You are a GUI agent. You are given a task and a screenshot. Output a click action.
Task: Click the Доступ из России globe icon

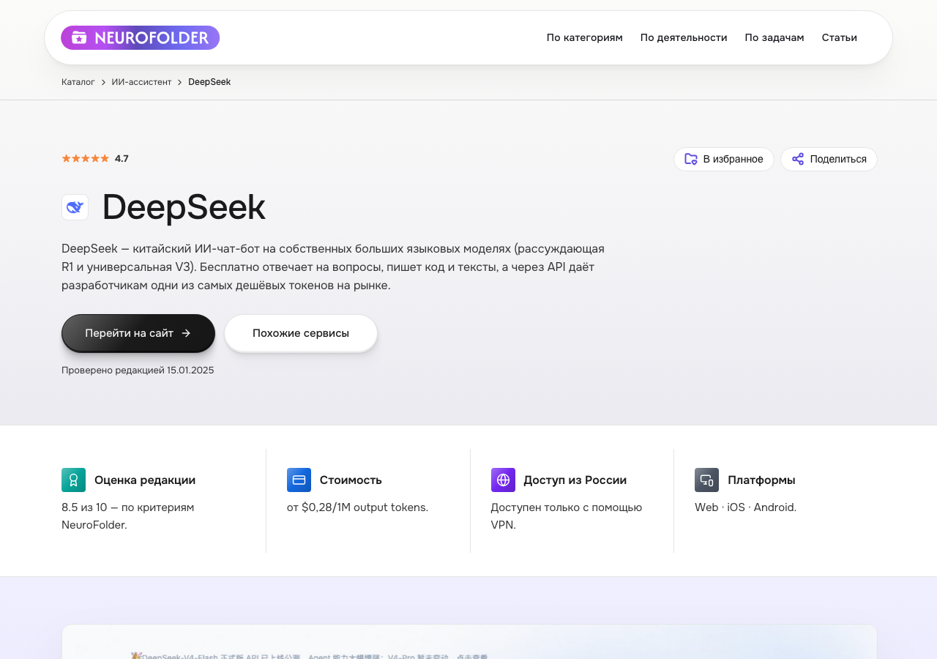point(503,480)
